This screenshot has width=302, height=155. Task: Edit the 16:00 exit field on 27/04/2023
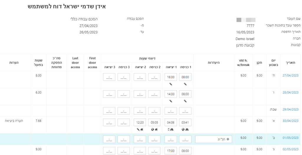coord(171,77)
